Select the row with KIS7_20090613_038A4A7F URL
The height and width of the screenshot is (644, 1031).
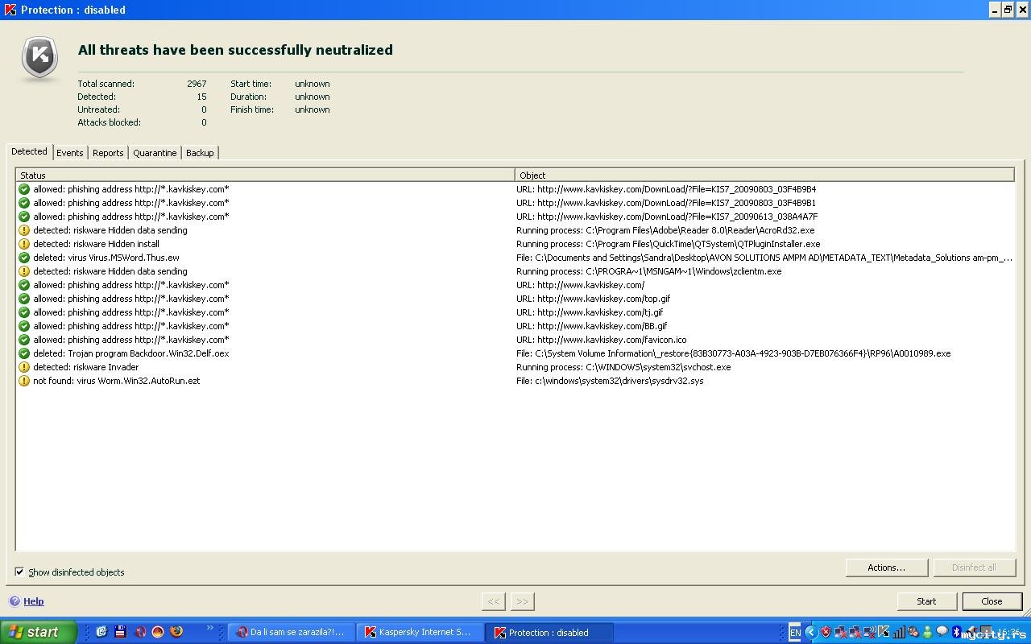(515, 217)
